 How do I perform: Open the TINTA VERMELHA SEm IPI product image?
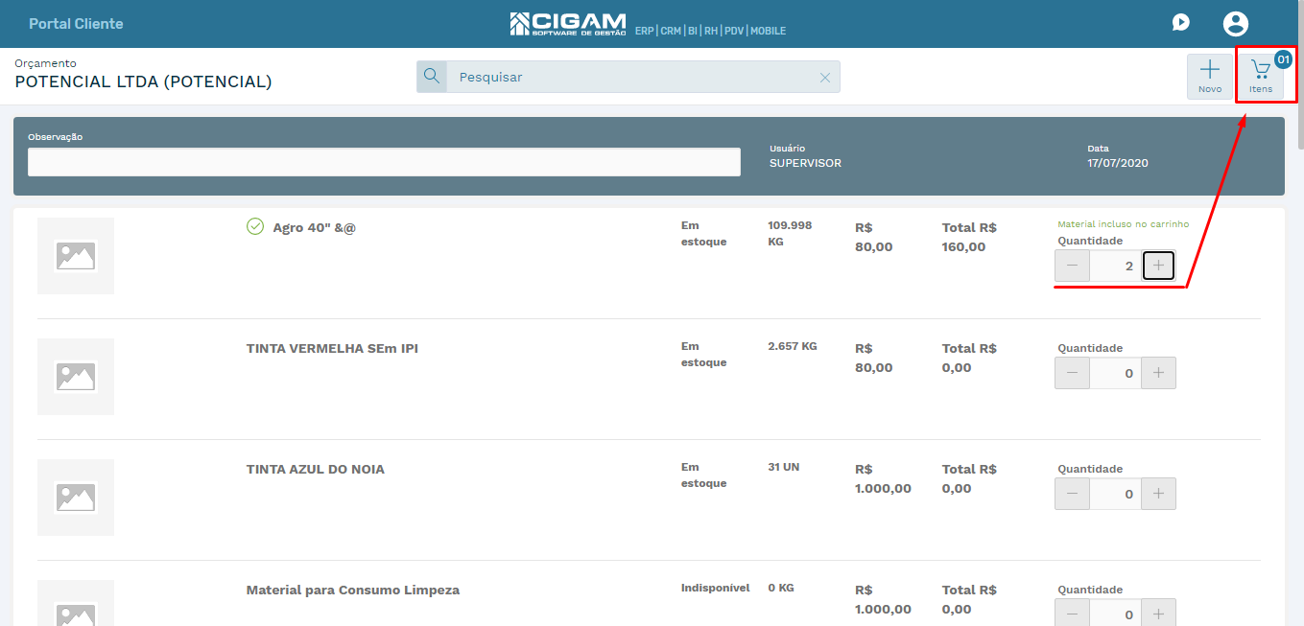[76, 377]
